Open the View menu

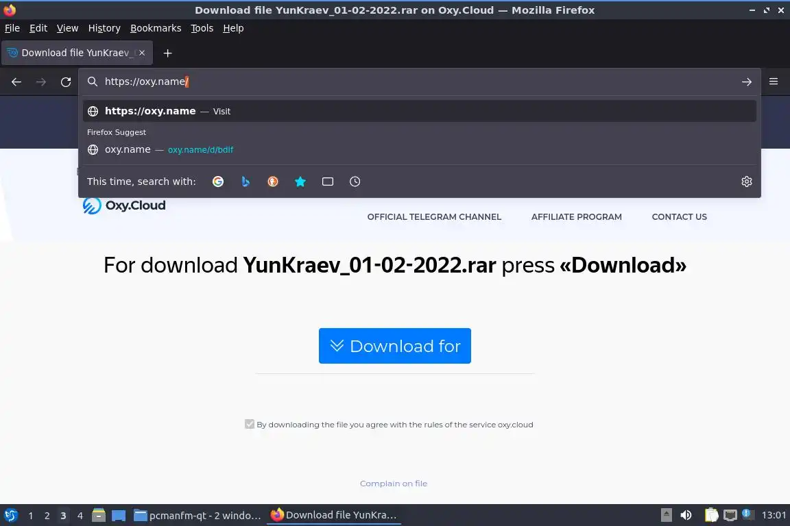click(67, 28)
